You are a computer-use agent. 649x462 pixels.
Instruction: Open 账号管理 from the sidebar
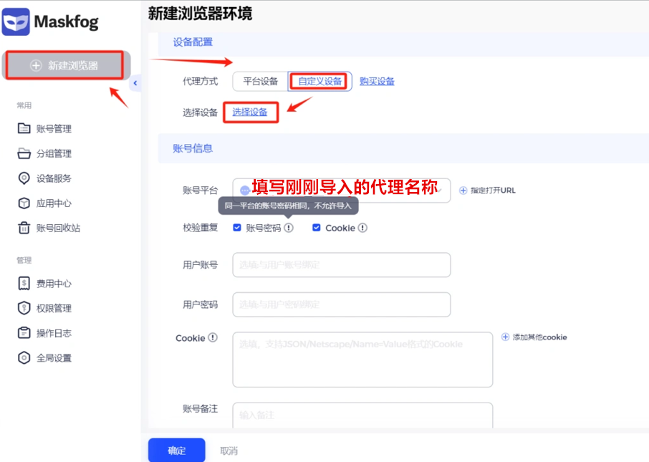[54, 128]
